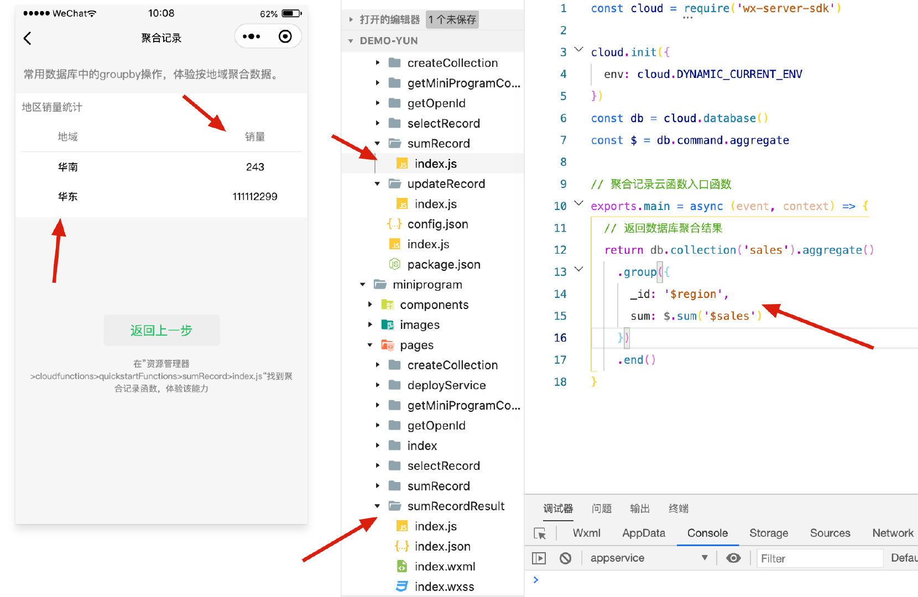Click the element inspector cursor icon

point(540,533)
